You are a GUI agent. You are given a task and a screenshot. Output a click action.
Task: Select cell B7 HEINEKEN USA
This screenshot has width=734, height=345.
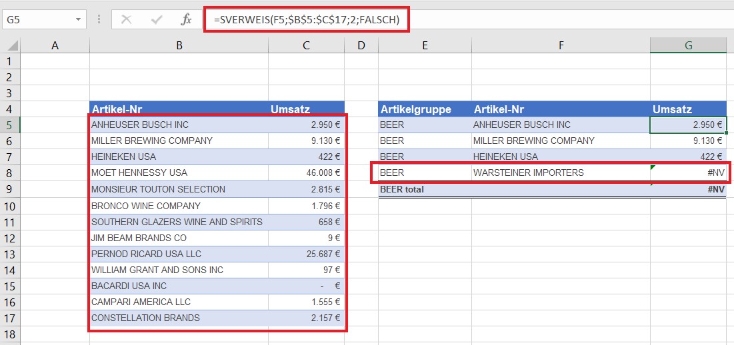tap(179, 157)
